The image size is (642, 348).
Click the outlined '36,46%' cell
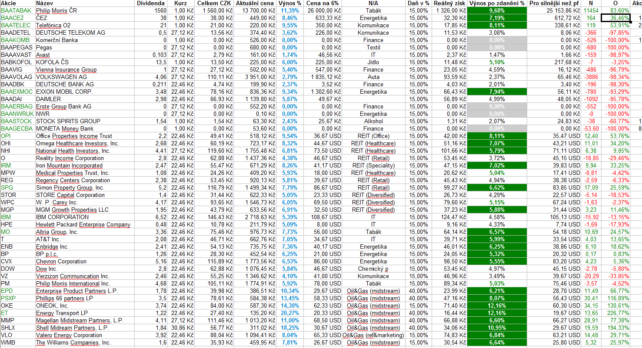pos(615,18)
